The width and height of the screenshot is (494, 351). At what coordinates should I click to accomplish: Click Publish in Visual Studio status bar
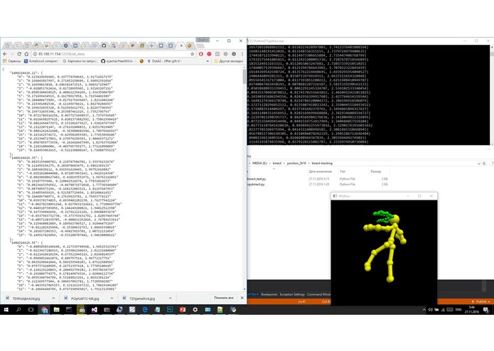click(x=481, y=301)
